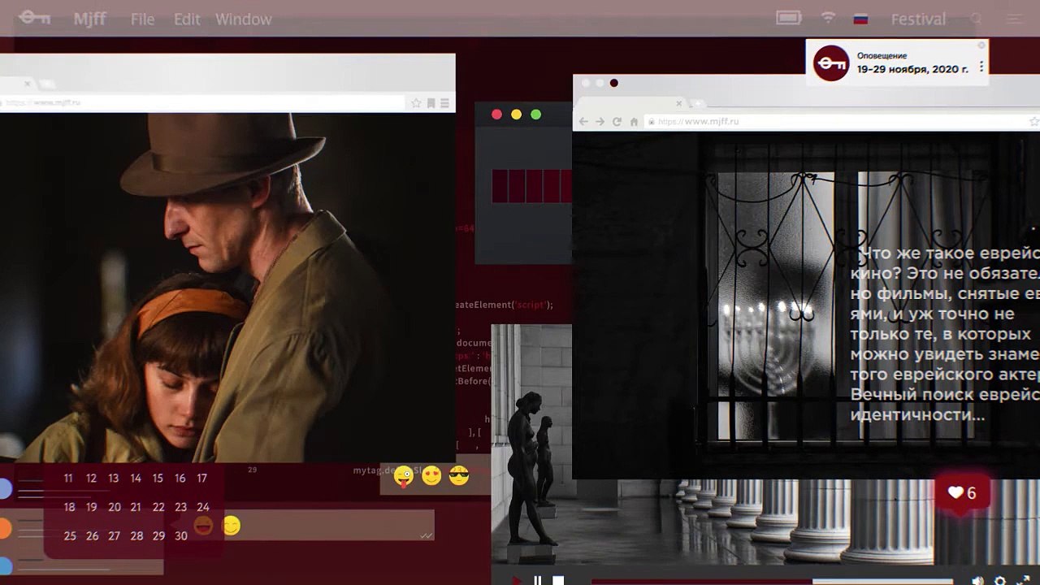Select date 14 in the calendar
This screenshot has width=1040, height=585.
[136, 479]
